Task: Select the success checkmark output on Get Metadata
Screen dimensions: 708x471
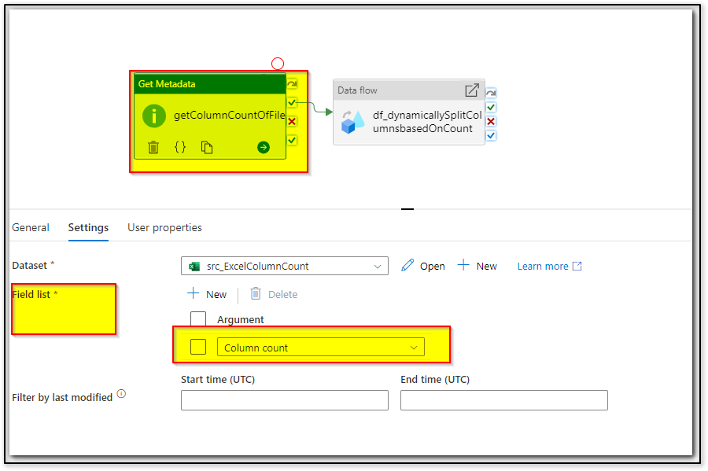Action: pyautogui.click(x=291, y=102)
